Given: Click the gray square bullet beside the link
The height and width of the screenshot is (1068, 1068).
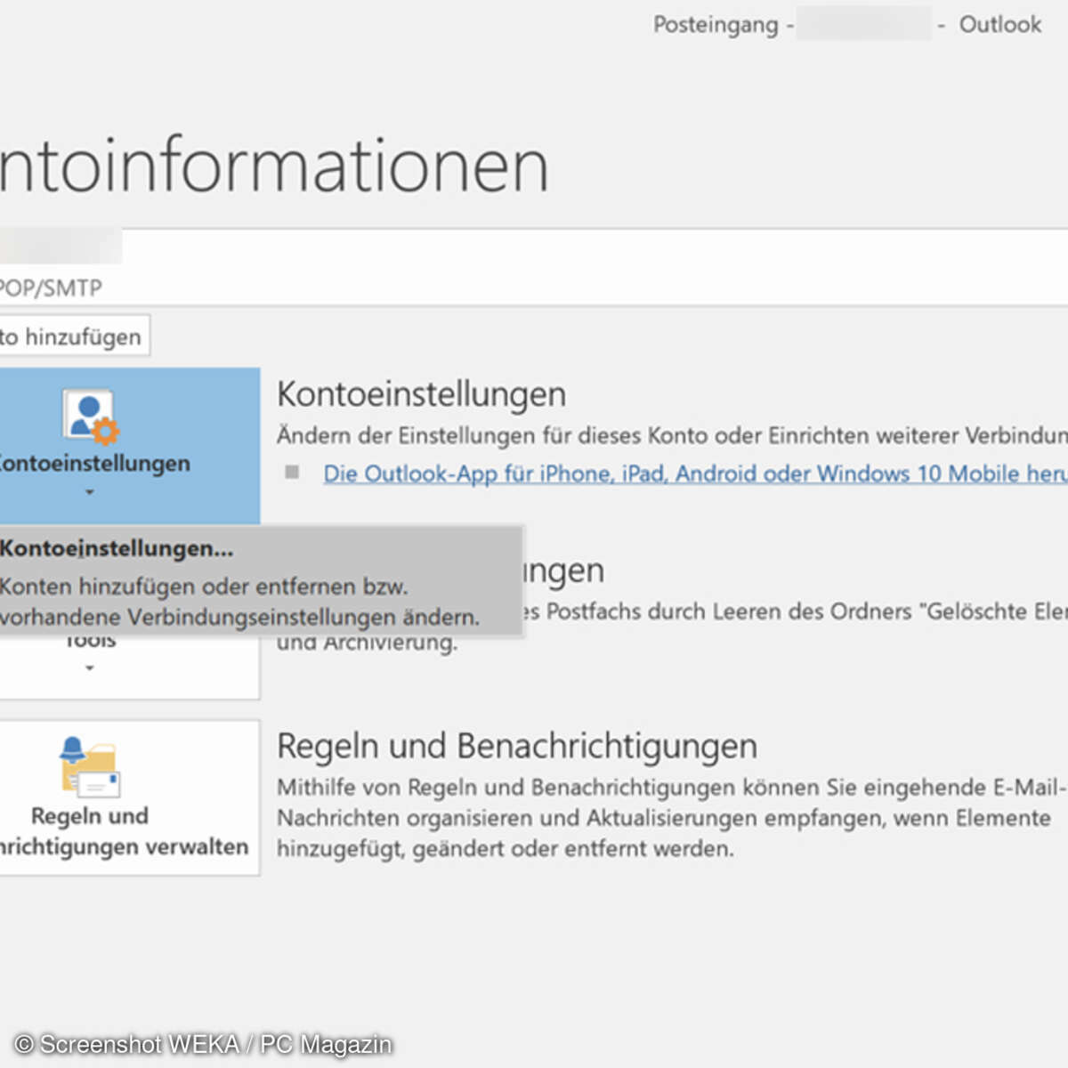Looking at the screenshot, I should click(x=292, y=472).
